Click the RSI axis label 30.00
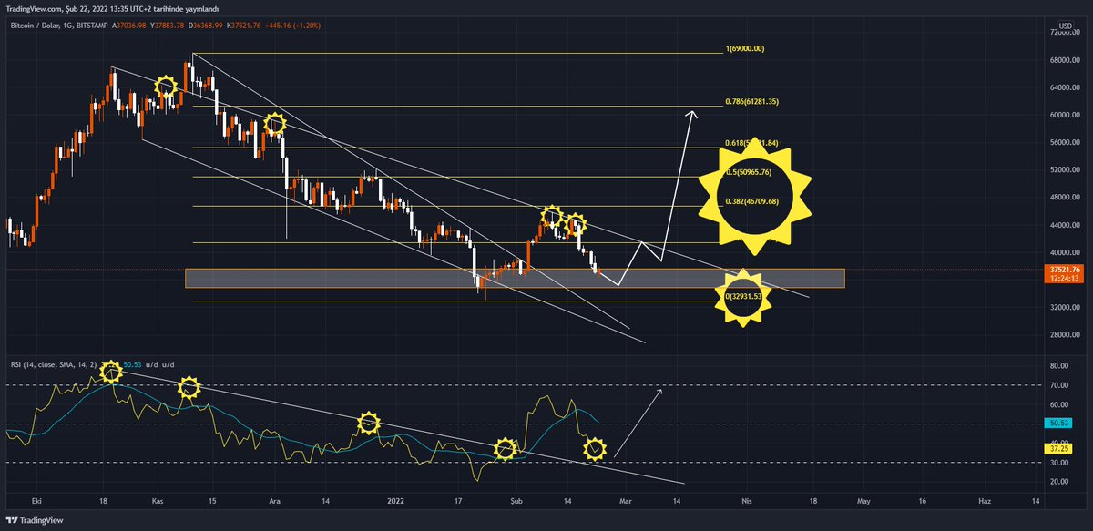This screenshot has height=531, width=1093. point(1060,463)
